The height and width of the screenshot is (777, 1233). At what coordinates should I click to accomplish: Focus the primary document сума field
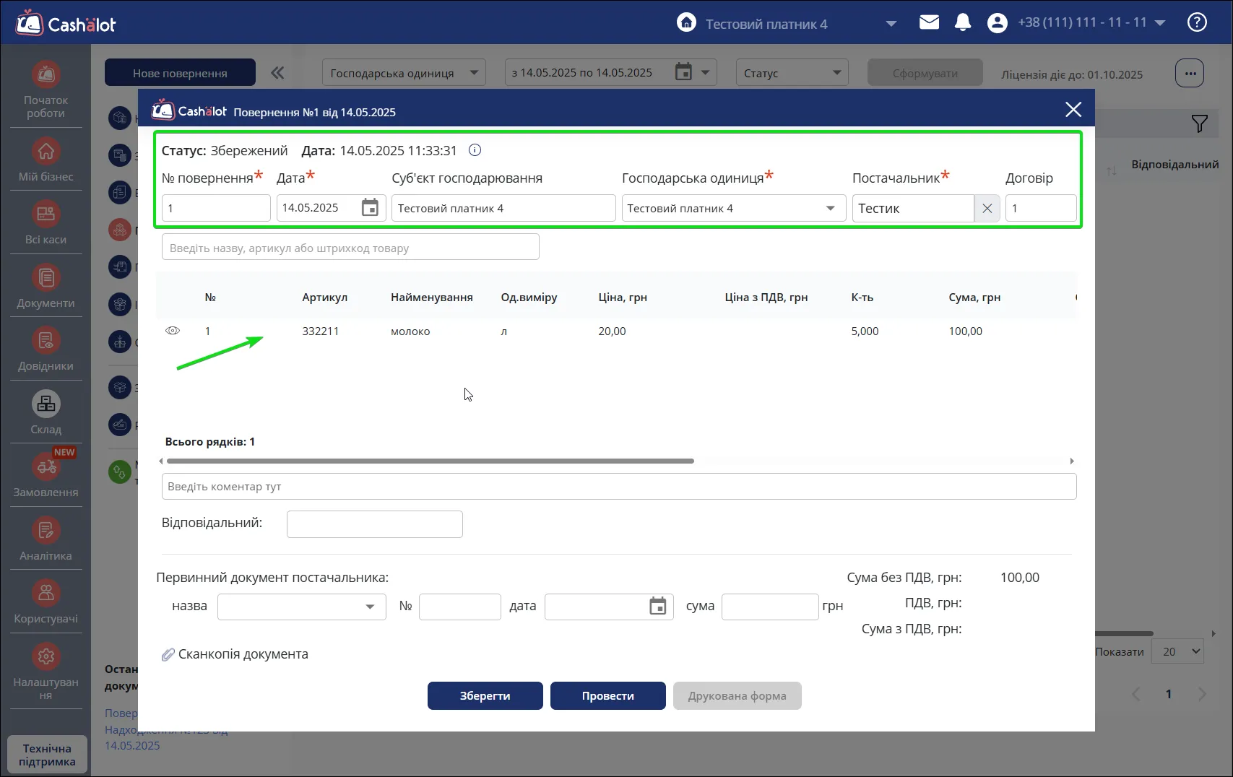[x=770, y=607]
